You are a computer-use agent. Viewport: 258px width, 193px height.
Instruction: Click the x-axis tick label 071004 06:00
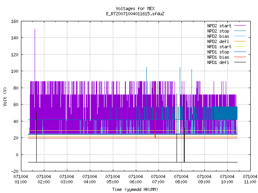pos(135,179)
